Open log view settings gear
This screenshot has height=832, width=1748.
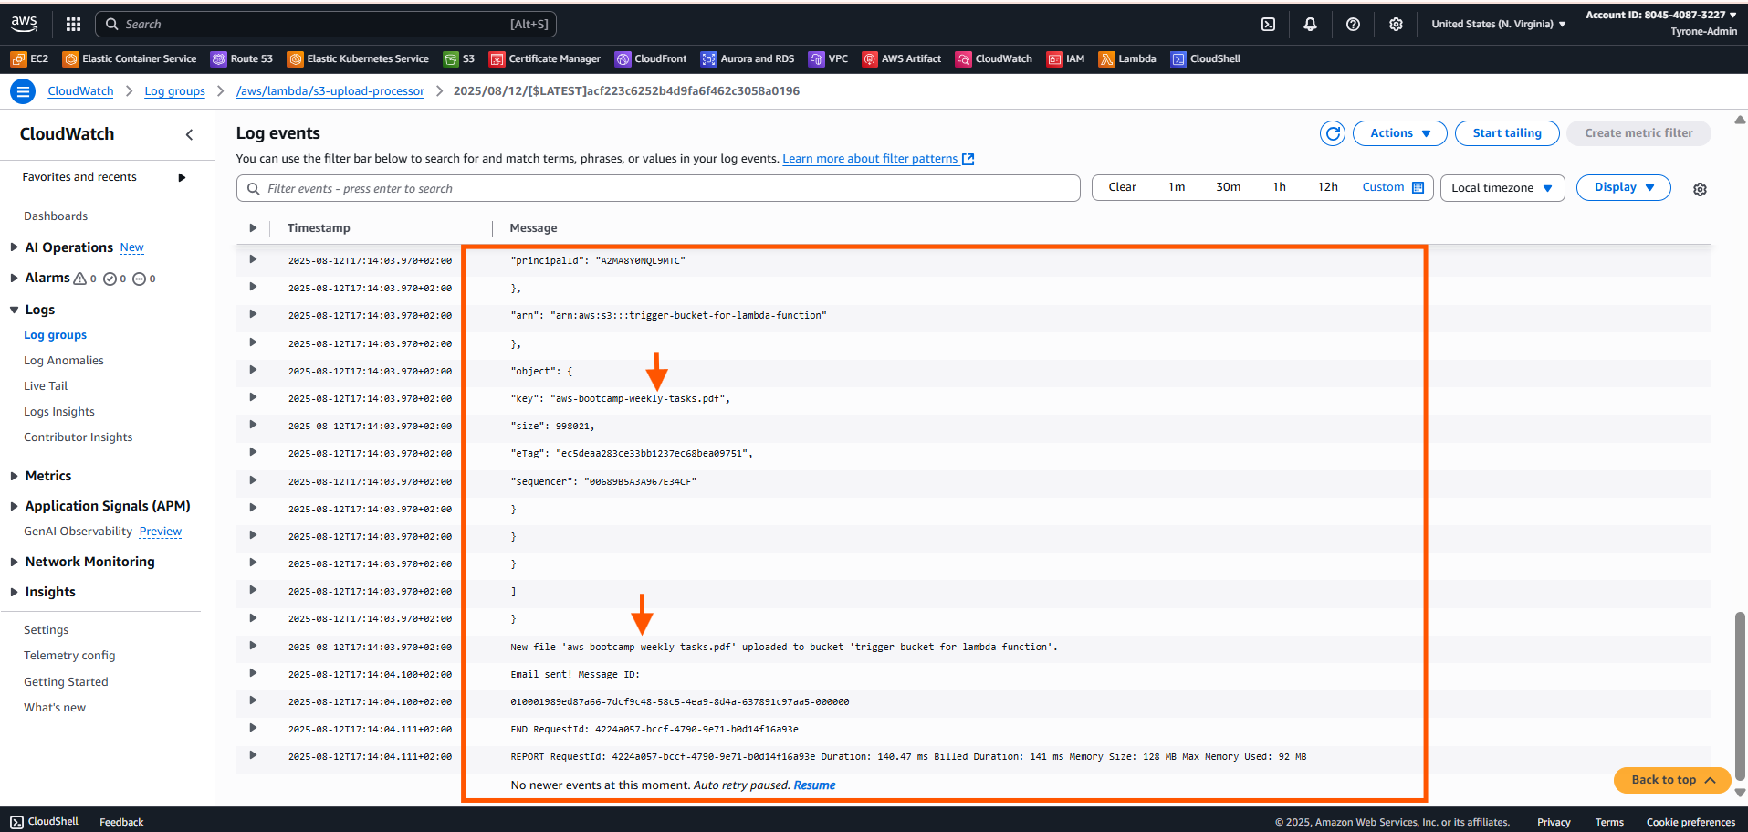tap(1700, 189)
